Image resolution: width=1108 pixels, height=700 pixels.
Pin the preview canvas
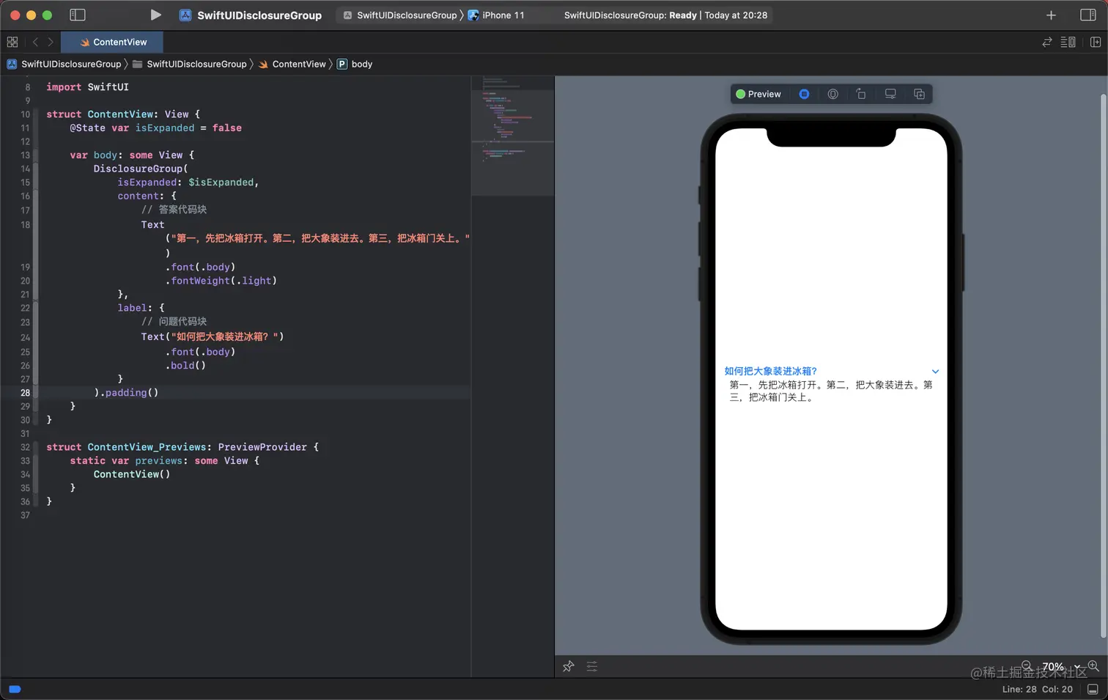coord(569,666)
